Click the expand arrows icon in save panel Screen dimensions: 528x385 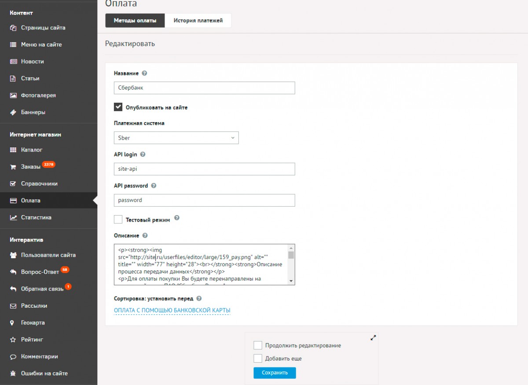(373, 338)
